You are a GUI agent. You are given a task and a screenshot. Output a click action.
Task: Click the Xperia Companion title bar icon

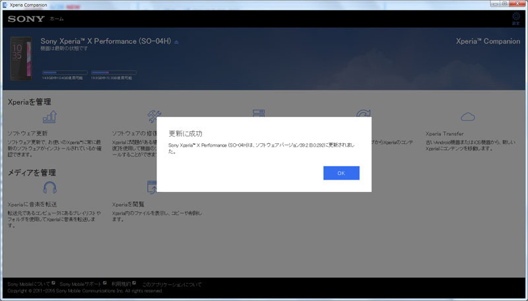point(5,5)
